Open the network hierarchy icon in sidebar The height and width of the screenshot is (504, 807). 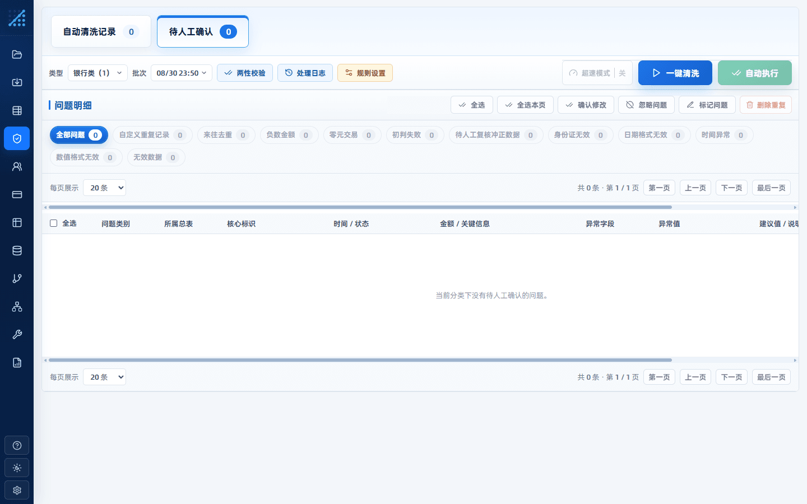[x=17, y=306]
